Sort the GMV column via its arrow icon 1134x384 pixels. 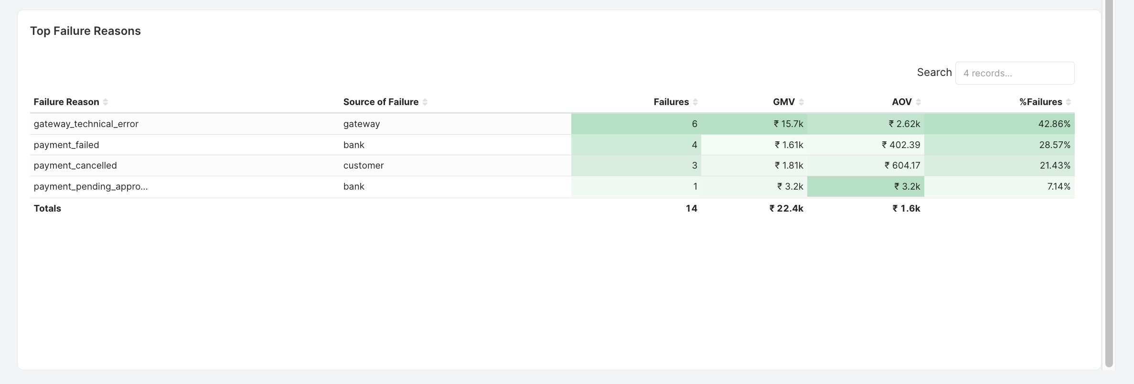[802, 102]
